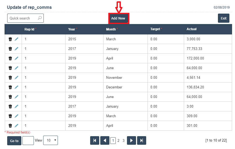Screen dimensions: 235x149
Task: Remove the 309.00 March row via trash icon
Action: [x=10, y=116]
